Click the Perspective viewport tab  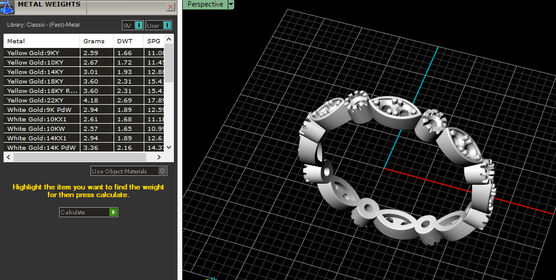click(205, 4)
